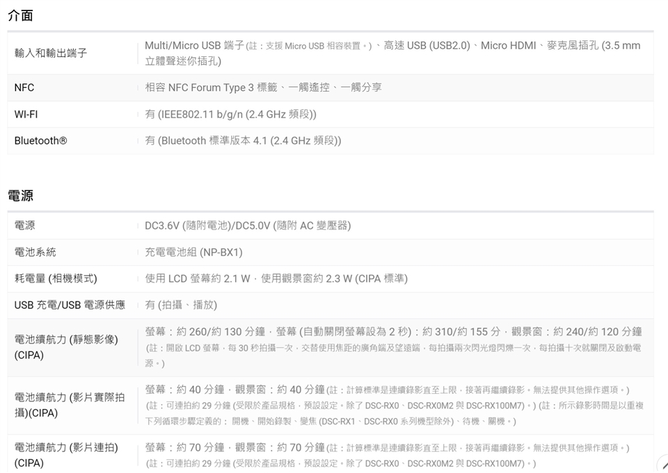
Task: Click the WI-FI row label
Action: (x=26, y=114)
